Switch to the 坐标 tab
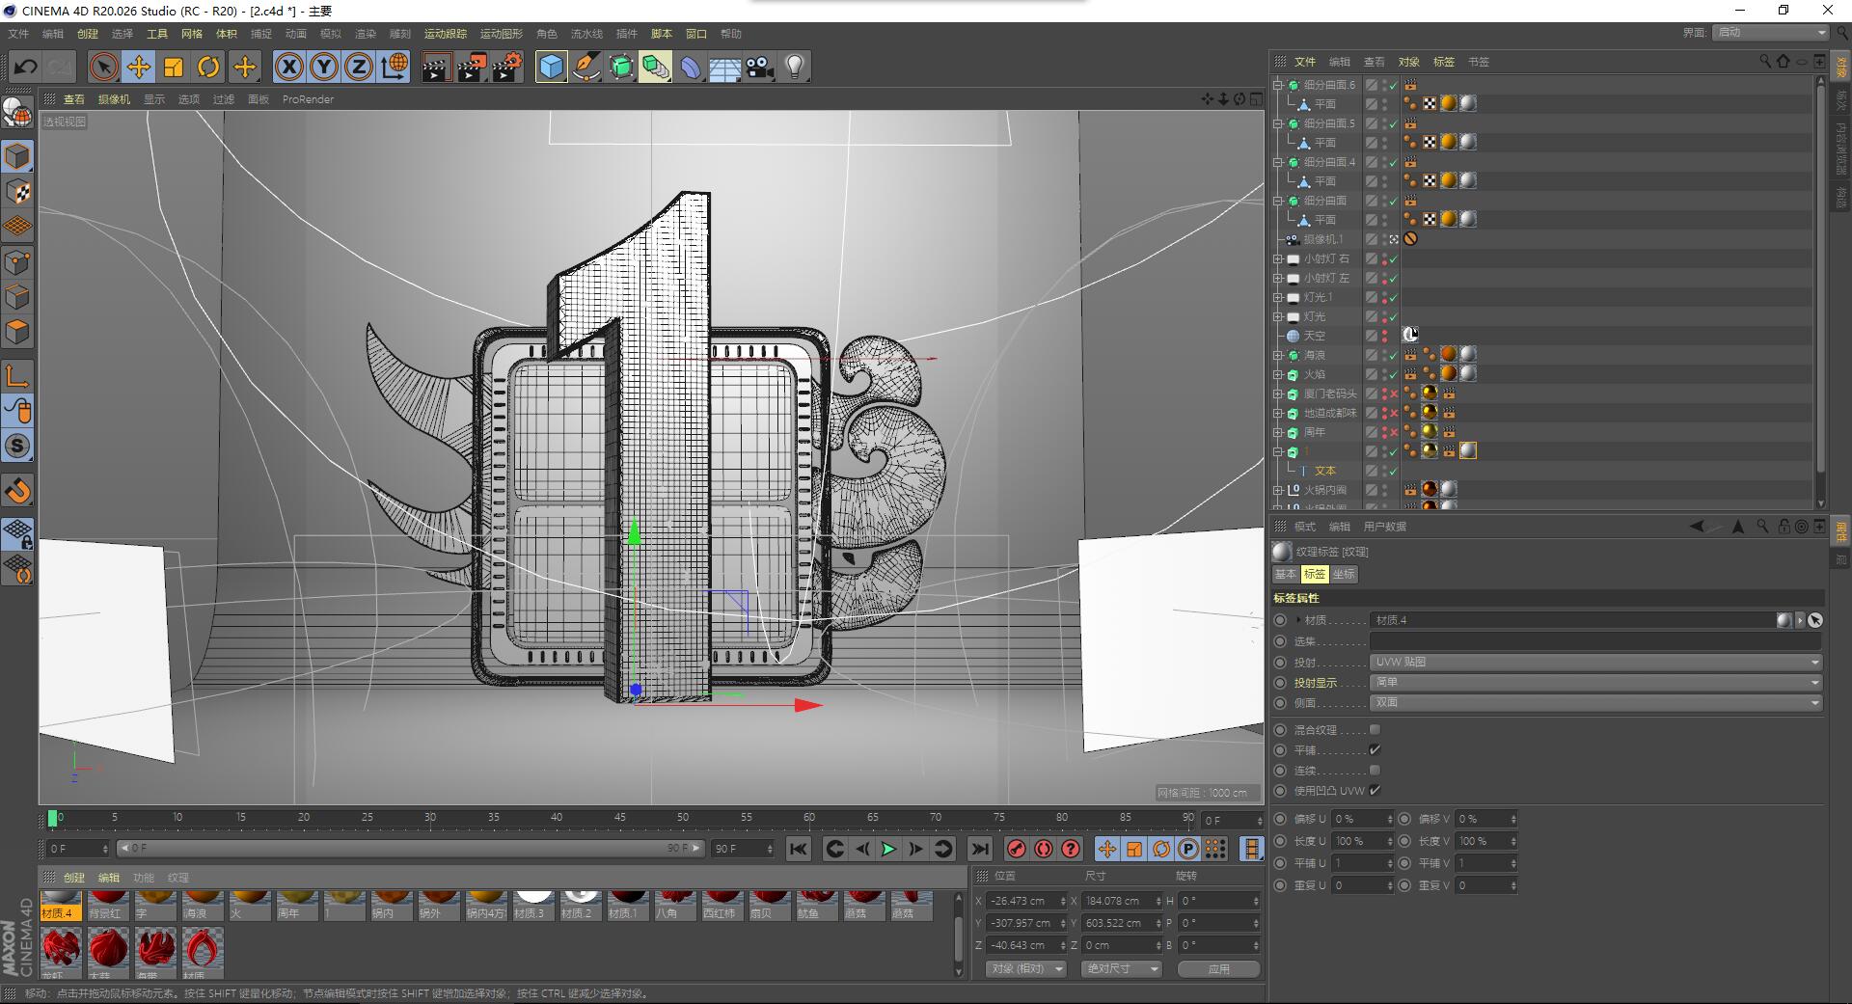 (1344, 574)
